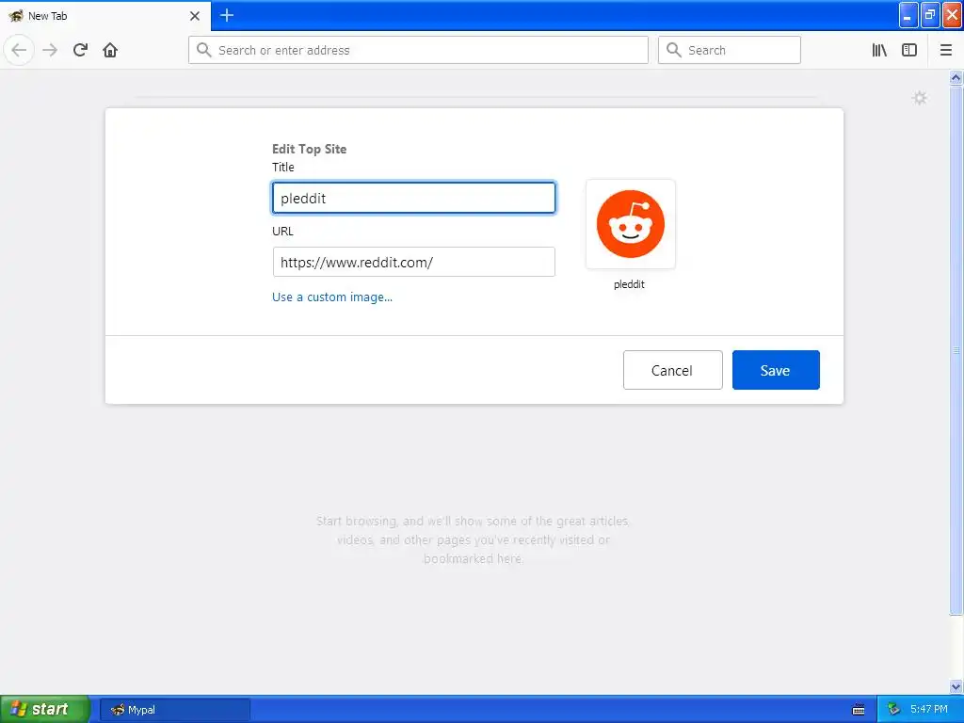Open a new tab with plus button
This screenshot has height=723, width=964.
point(227,15)
